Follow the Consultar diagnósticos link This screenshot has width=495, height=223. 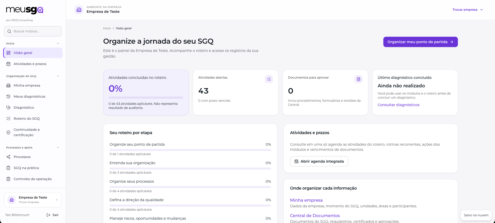click(x=399, y=105)
